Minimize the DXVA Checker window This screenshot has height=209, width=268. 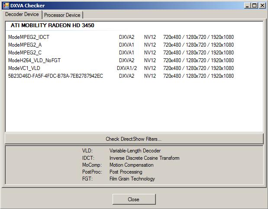coord(247,6)
